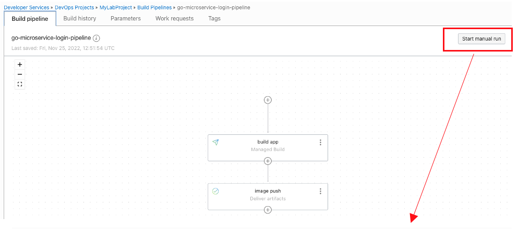Add a stage above build app

tap(268, 100)
